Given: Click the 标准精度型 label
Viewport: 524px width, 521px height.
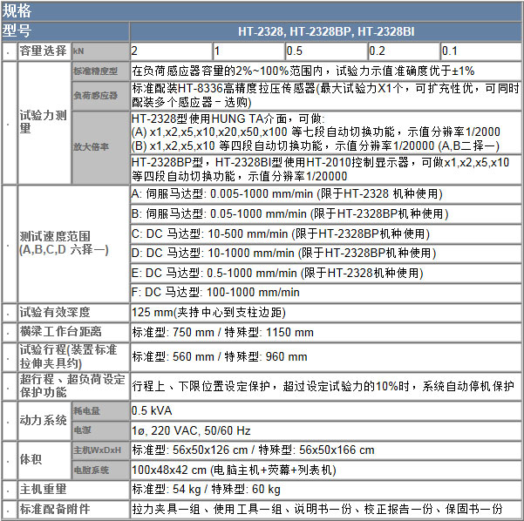Looking at the screenshot, I should click(95, 71).
